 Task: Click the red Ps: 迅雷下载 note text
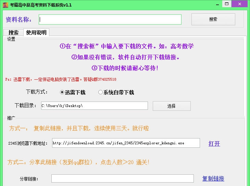pos(61,79)
